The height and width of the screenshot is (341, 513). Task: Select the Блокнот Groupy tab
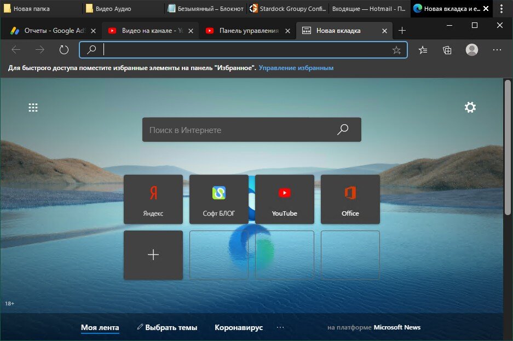click(x=205, y=9)
